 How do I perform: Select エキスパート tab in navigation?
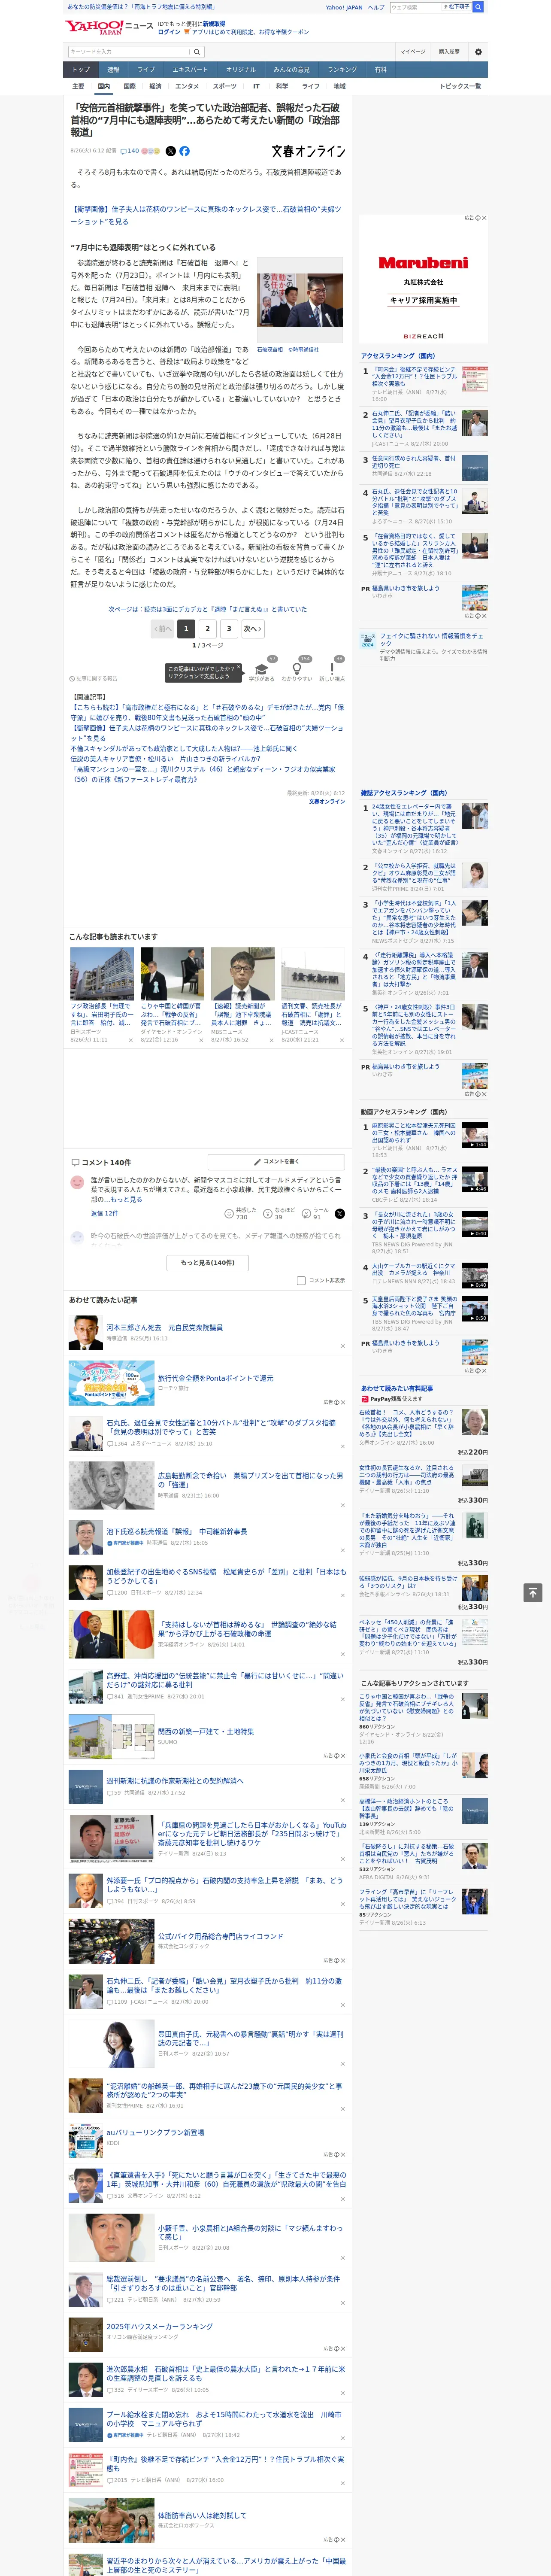point(190,70)
